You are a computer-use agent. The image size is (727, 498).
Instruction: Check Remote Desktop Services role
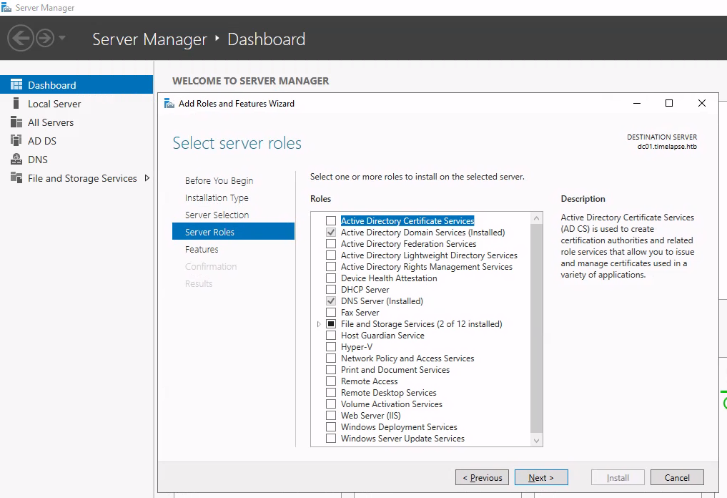[331, 393]
